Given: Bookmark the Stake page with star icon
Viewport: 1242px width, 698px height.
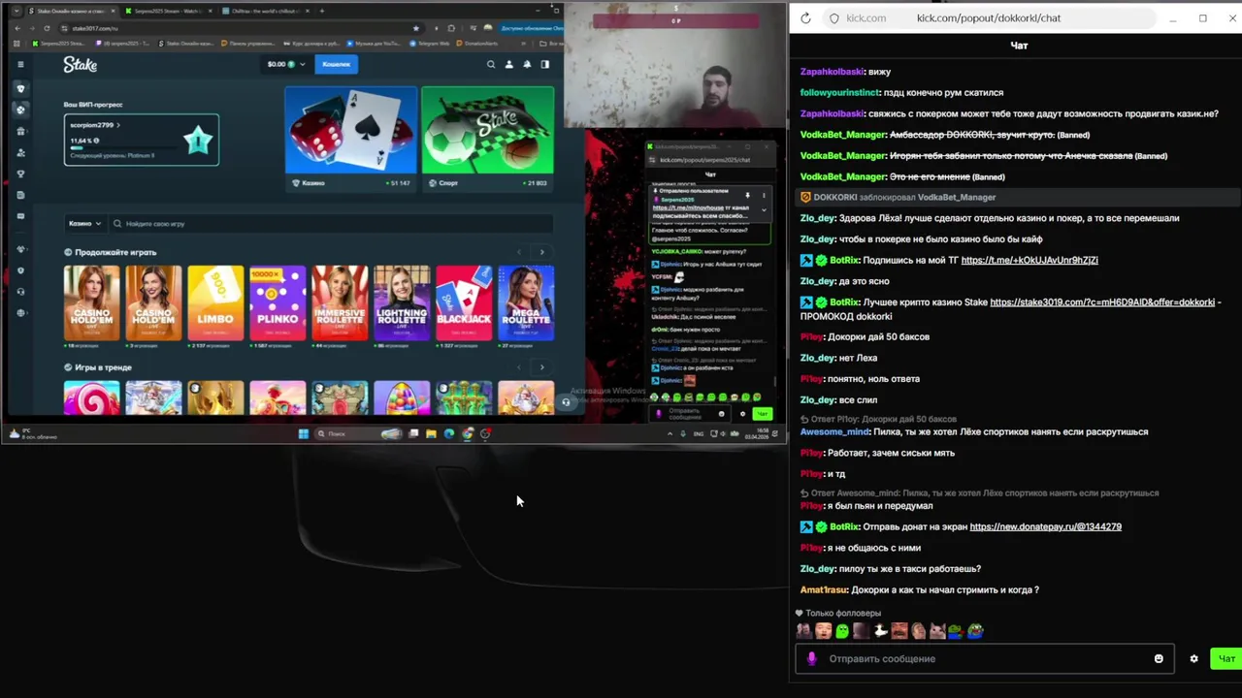Looking at the screenshot, I should [416, 28].
